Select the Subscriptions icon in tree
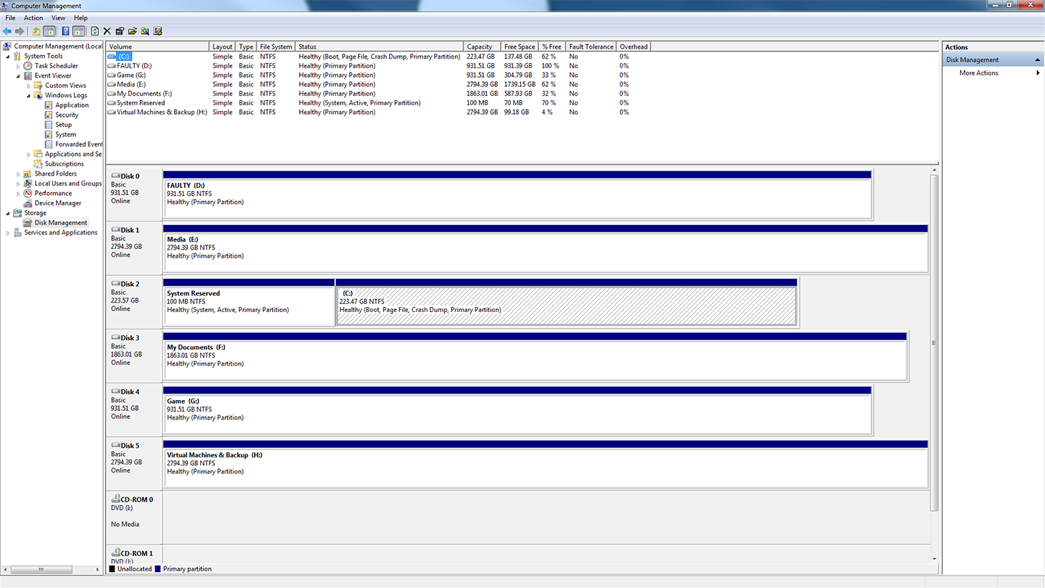1045x588 pixels. click(x=38, y=164)
